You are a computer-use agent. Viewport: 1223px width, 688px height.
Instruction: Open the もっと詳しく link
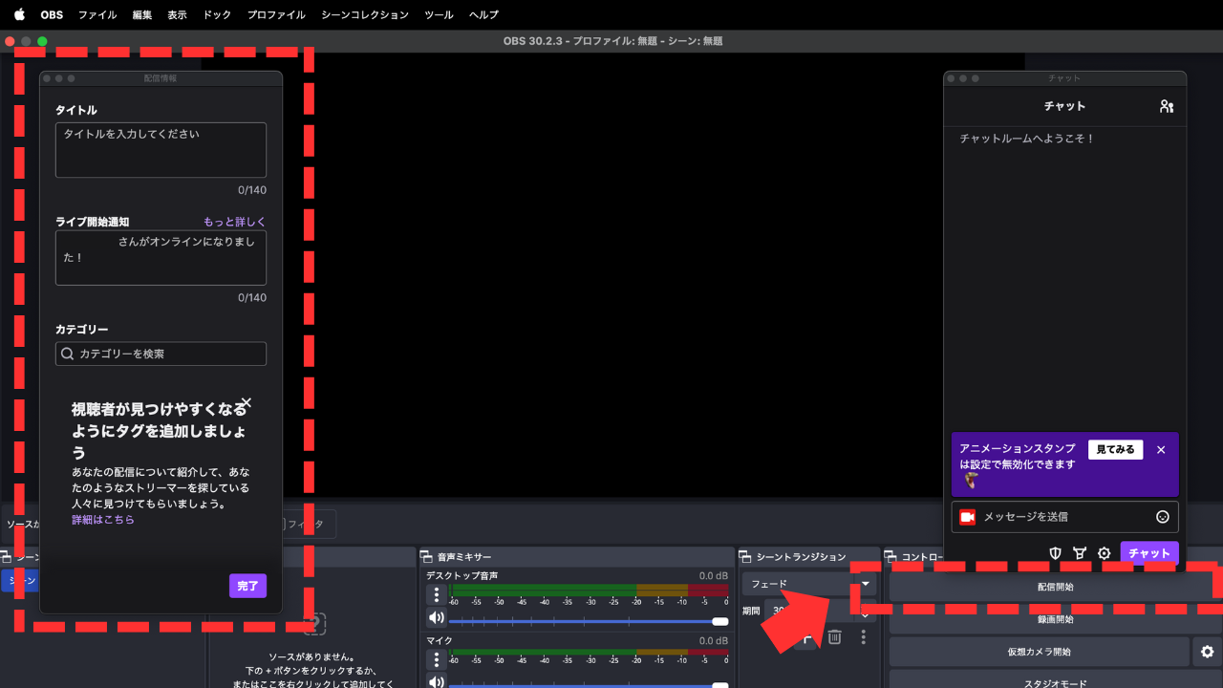[x=234, y=222]
